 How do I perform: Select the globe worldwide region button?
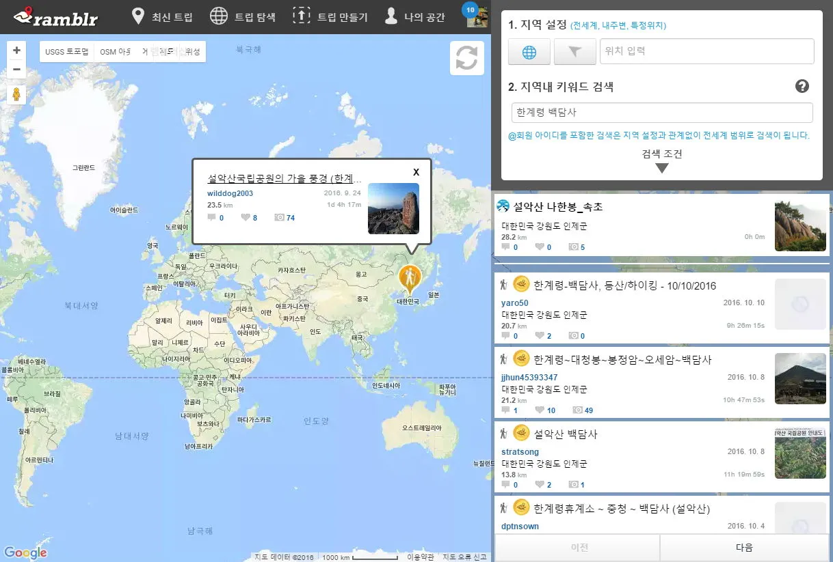529,52
